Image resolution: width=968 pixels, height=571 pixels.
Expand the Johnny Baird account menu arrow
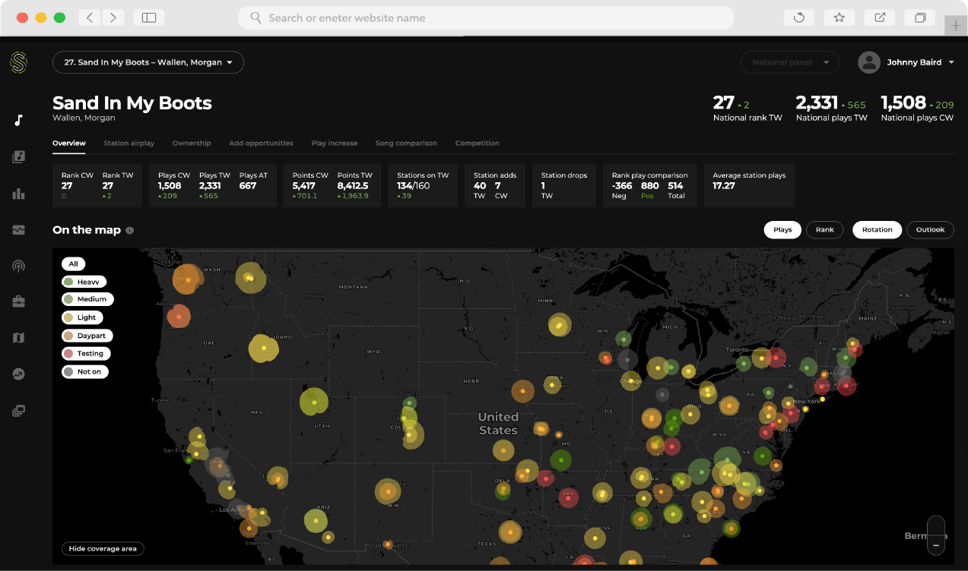coord(951,62)
